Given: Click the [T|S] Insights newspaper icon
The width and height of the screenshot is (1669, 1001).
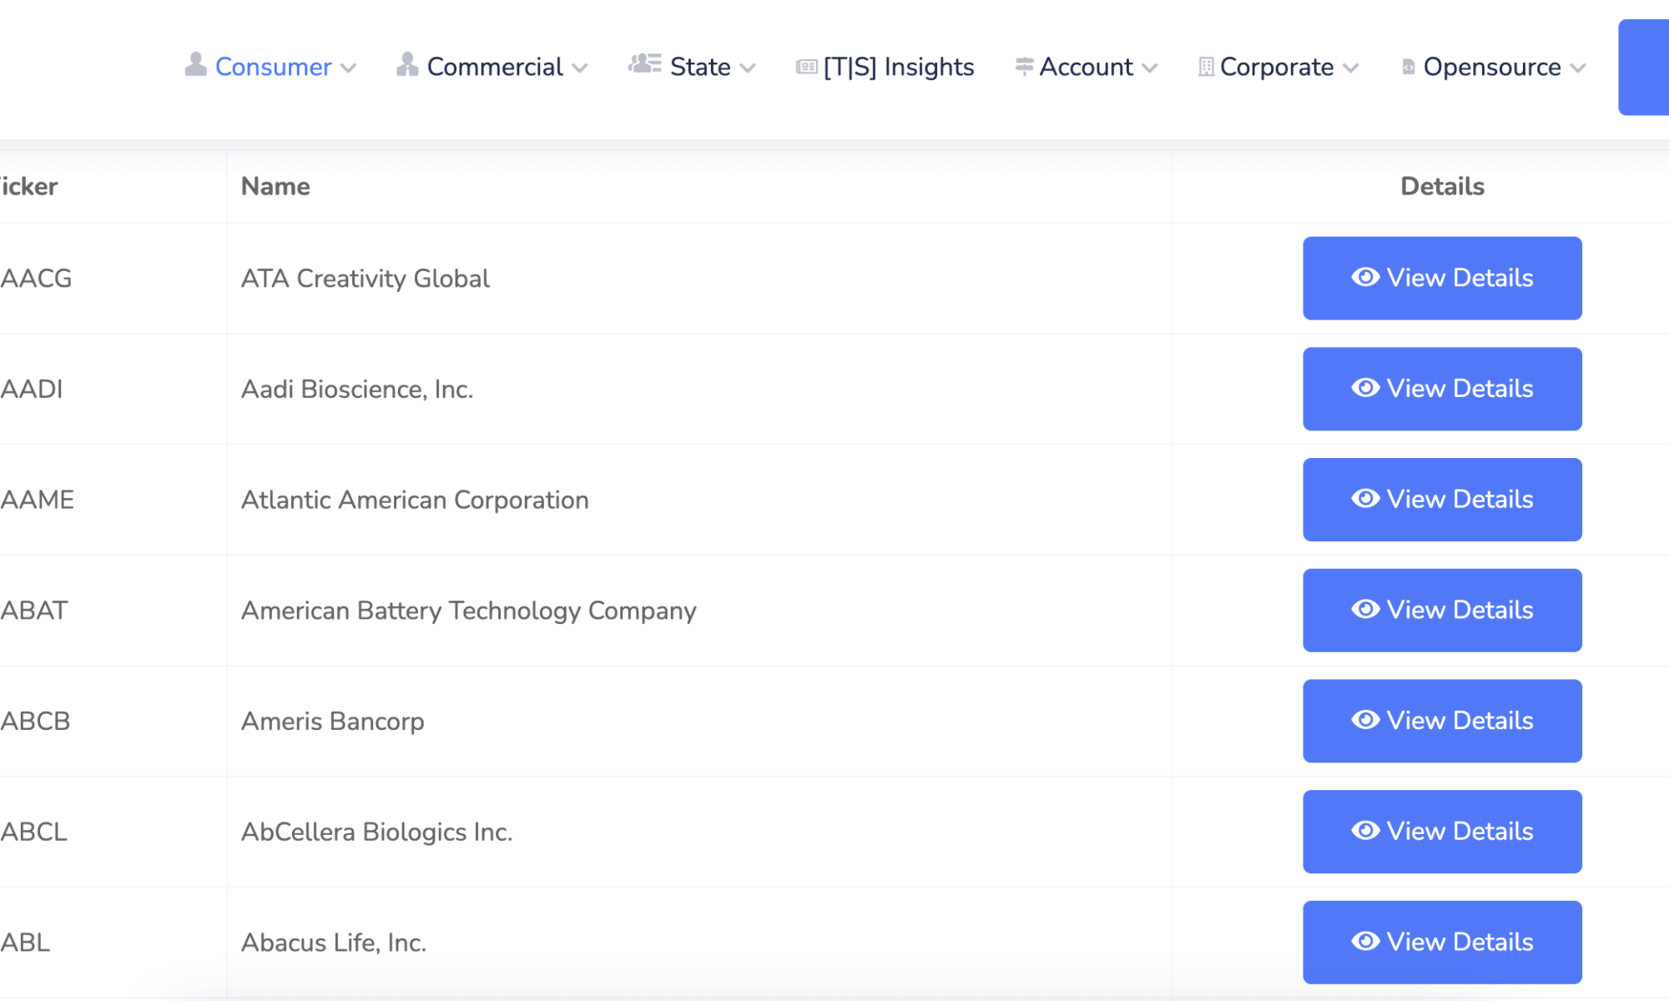Looking at the screenshot, I should [806, 67].
